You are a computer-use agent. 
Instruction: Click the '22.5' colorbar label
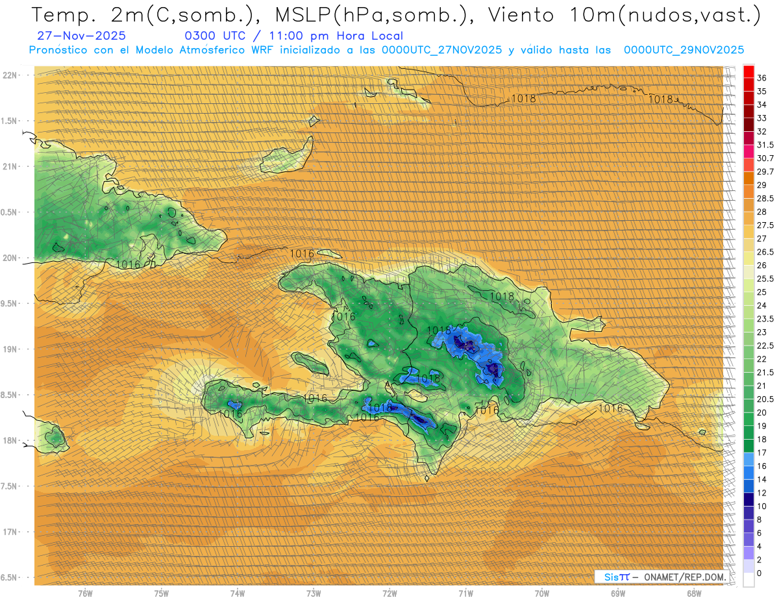765,345
